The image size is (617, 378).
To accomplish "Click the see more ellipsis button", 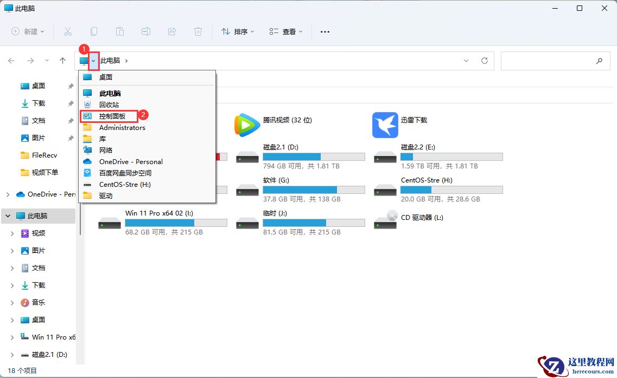I will [325, 31].
